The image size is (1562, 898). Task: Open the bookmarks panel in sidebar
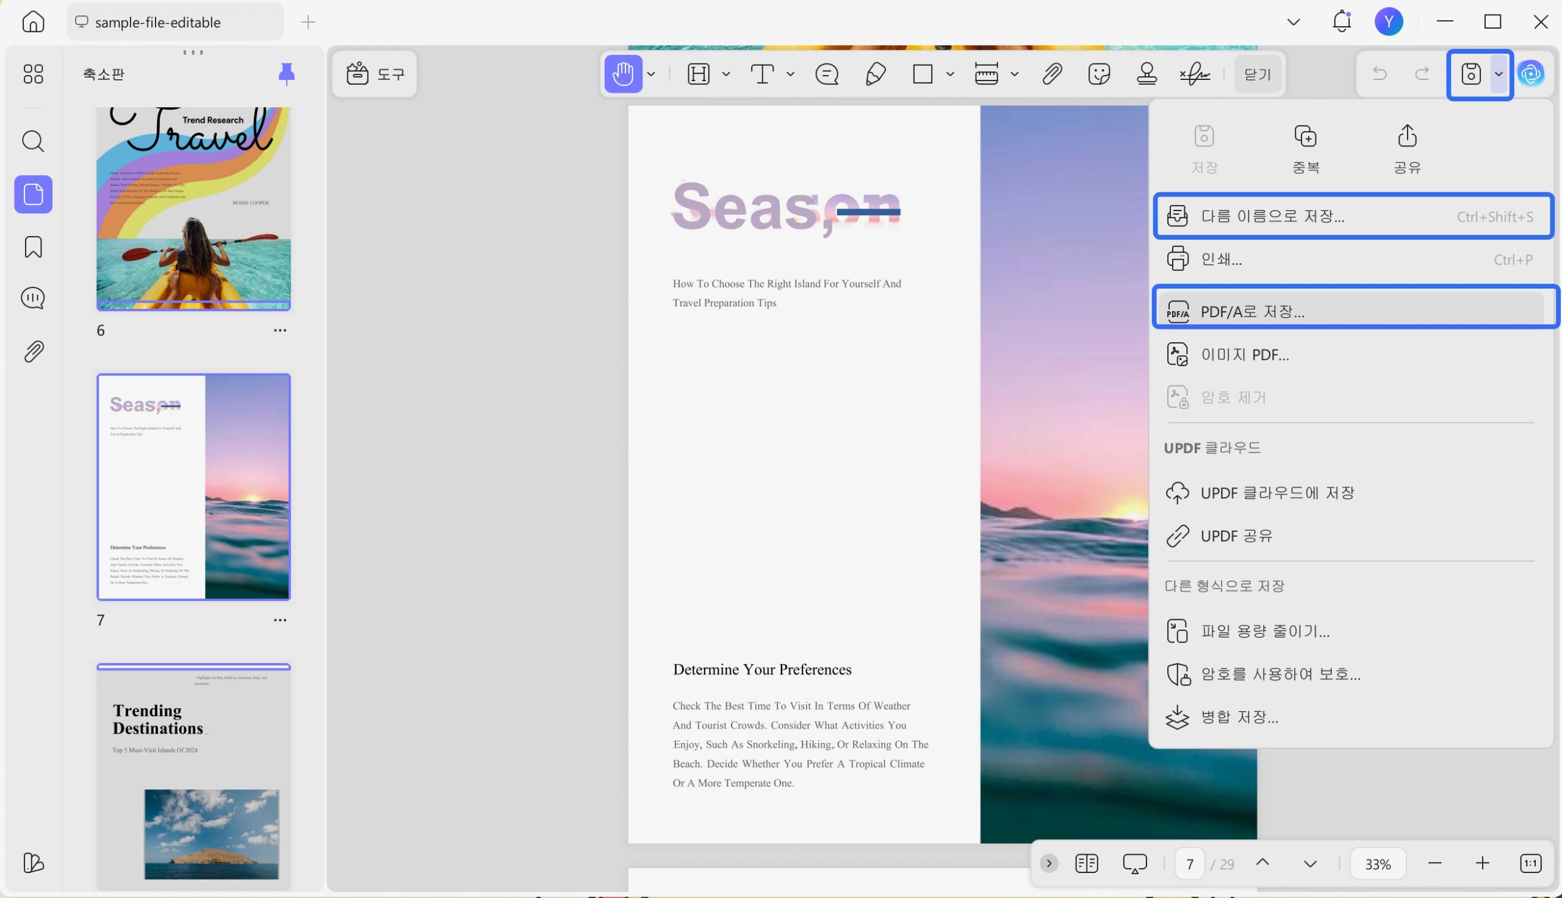tap(34, 246)
